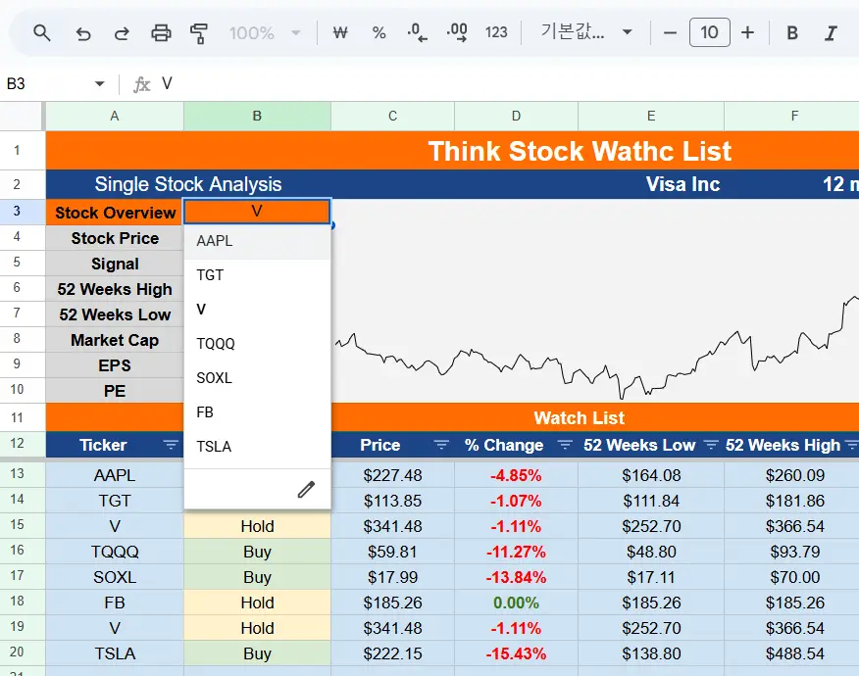This screenshot has width=859, height=676.
Task: Choose TGT from the dropdown list
Action: (258, 274)
